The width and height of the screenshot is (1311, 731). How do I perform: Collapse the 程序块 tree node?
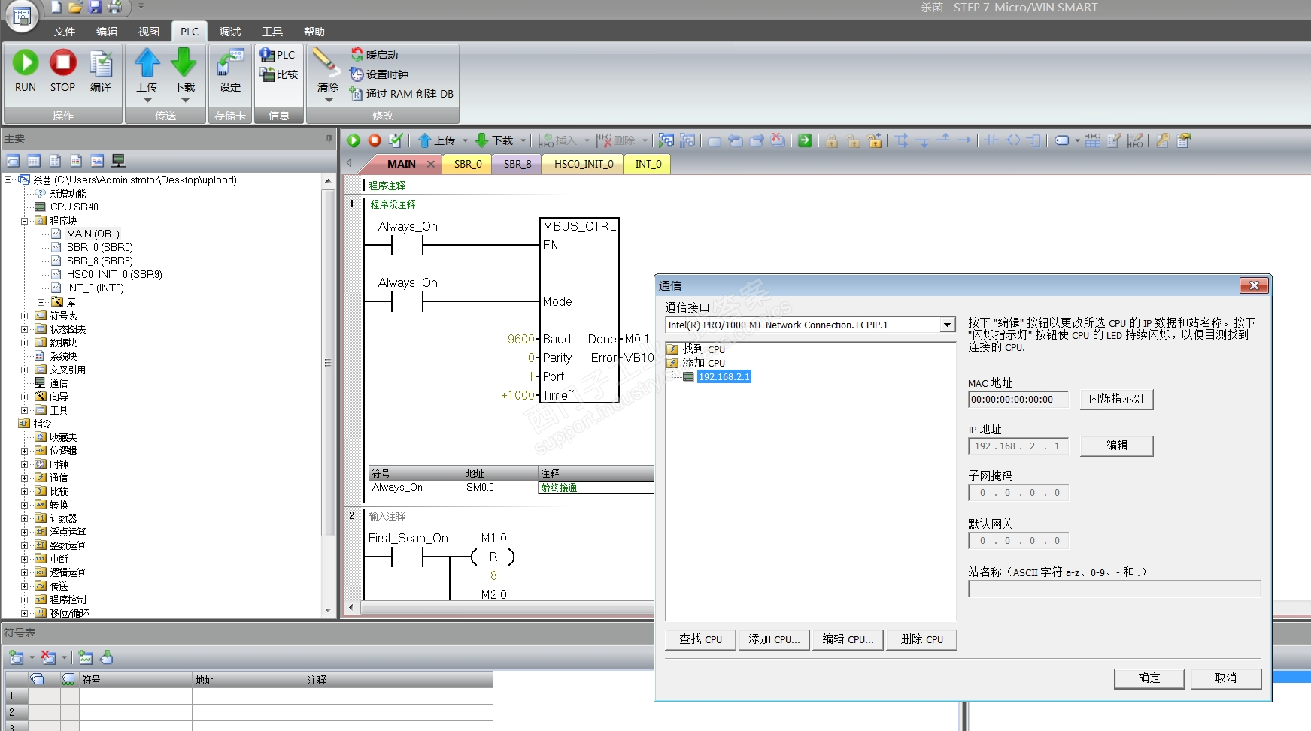click(x=25, y=221)
